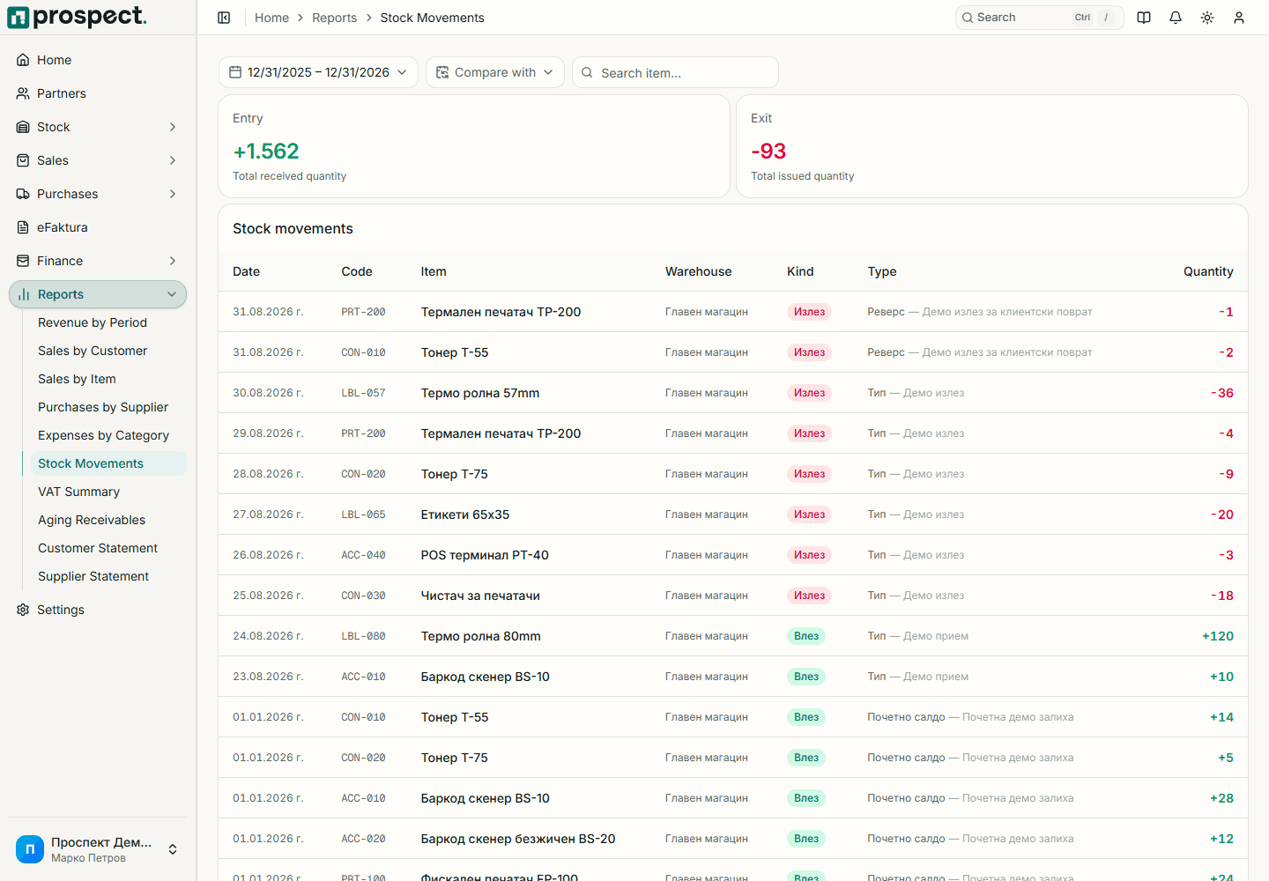Click item POS терминал PT-40

485,555
